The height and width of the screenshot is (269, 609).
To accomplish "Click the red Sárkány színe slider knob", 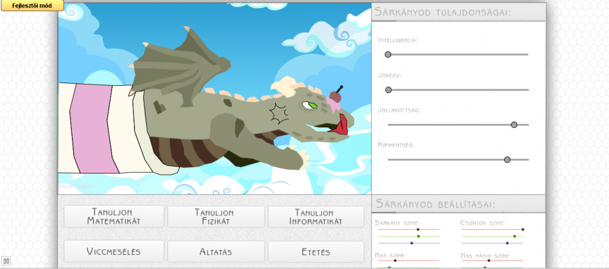I will pos(418,229).
